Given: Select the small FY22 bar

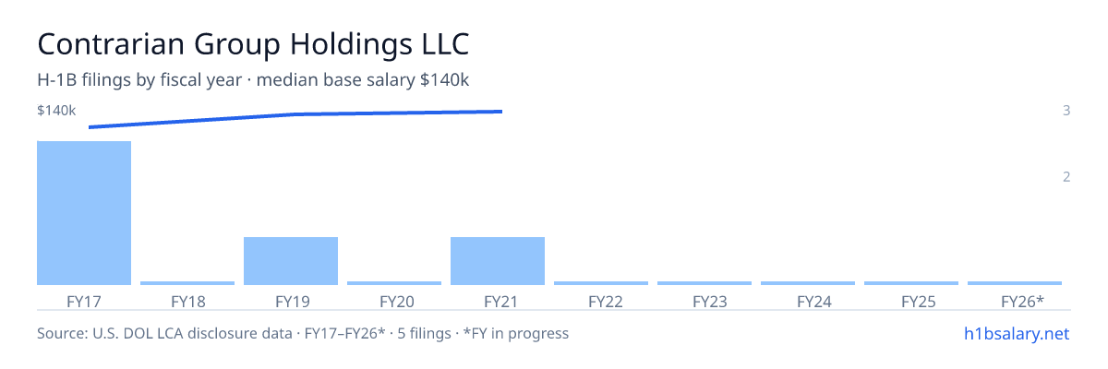Looking at the screenshot, I should tap(601, 283).
